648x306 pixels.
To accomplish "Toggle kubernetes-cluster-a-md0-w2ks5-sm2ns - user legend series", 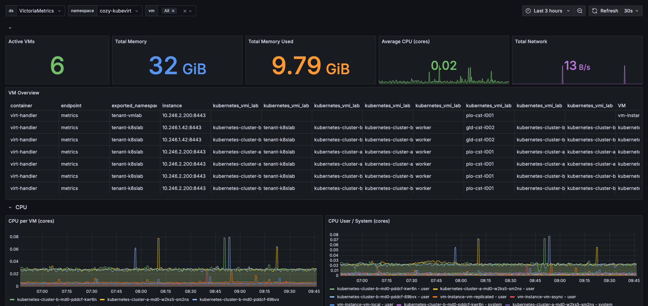I will 487,289.
